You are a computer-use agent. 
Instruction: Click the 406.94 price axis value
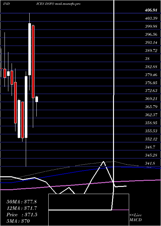[151, 10]
